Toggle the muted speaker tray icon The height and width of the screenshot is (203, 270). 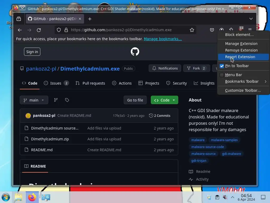[225, 197]
